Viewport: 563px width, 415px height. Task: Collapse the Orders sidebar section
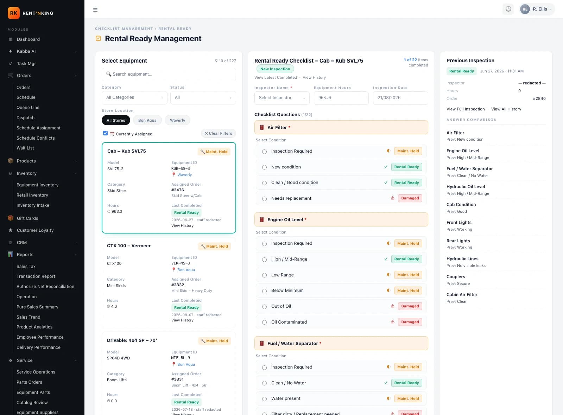click(x=42, y=76)
